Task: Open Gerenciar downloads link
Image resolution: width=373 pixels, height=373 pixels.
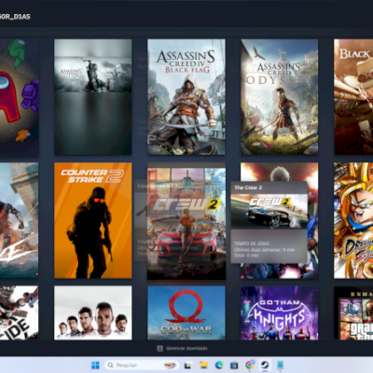Action: coord(186,348)
